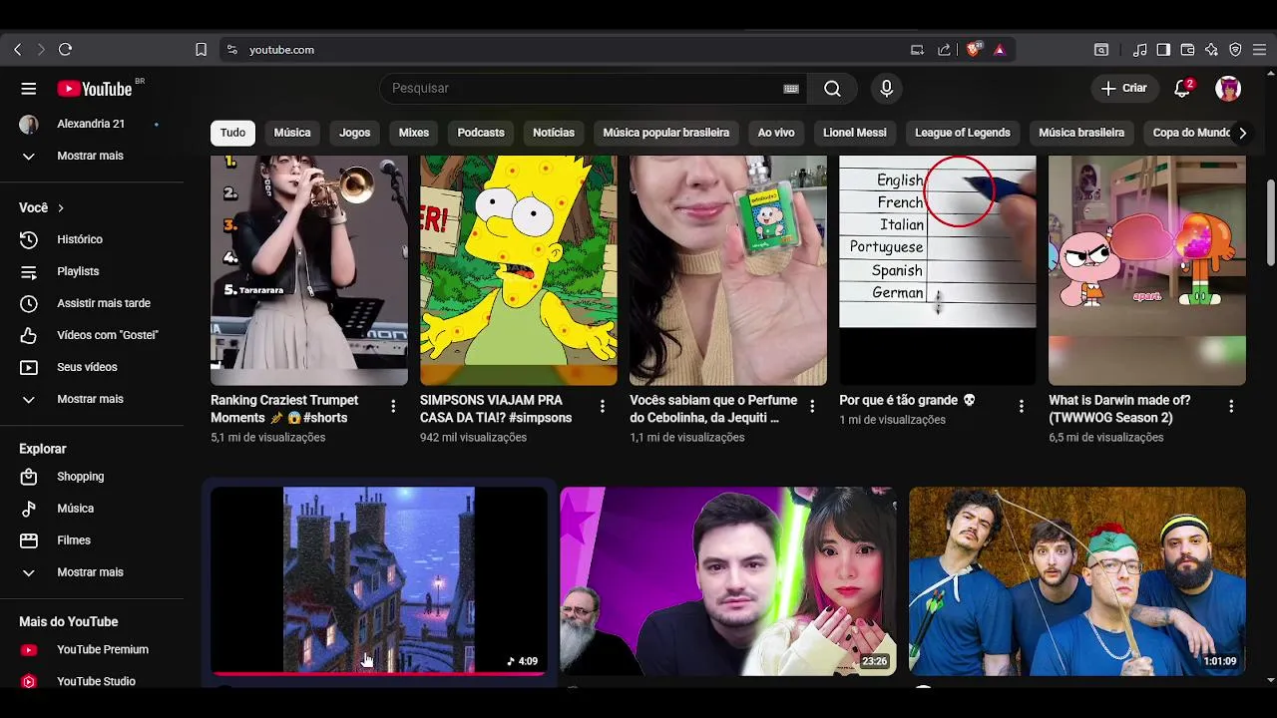Open options menu for Ranking Craziest Trumpet Moments
This screenshot has height=718, width=1277.
pyautogui.click(x=393, y=406)
